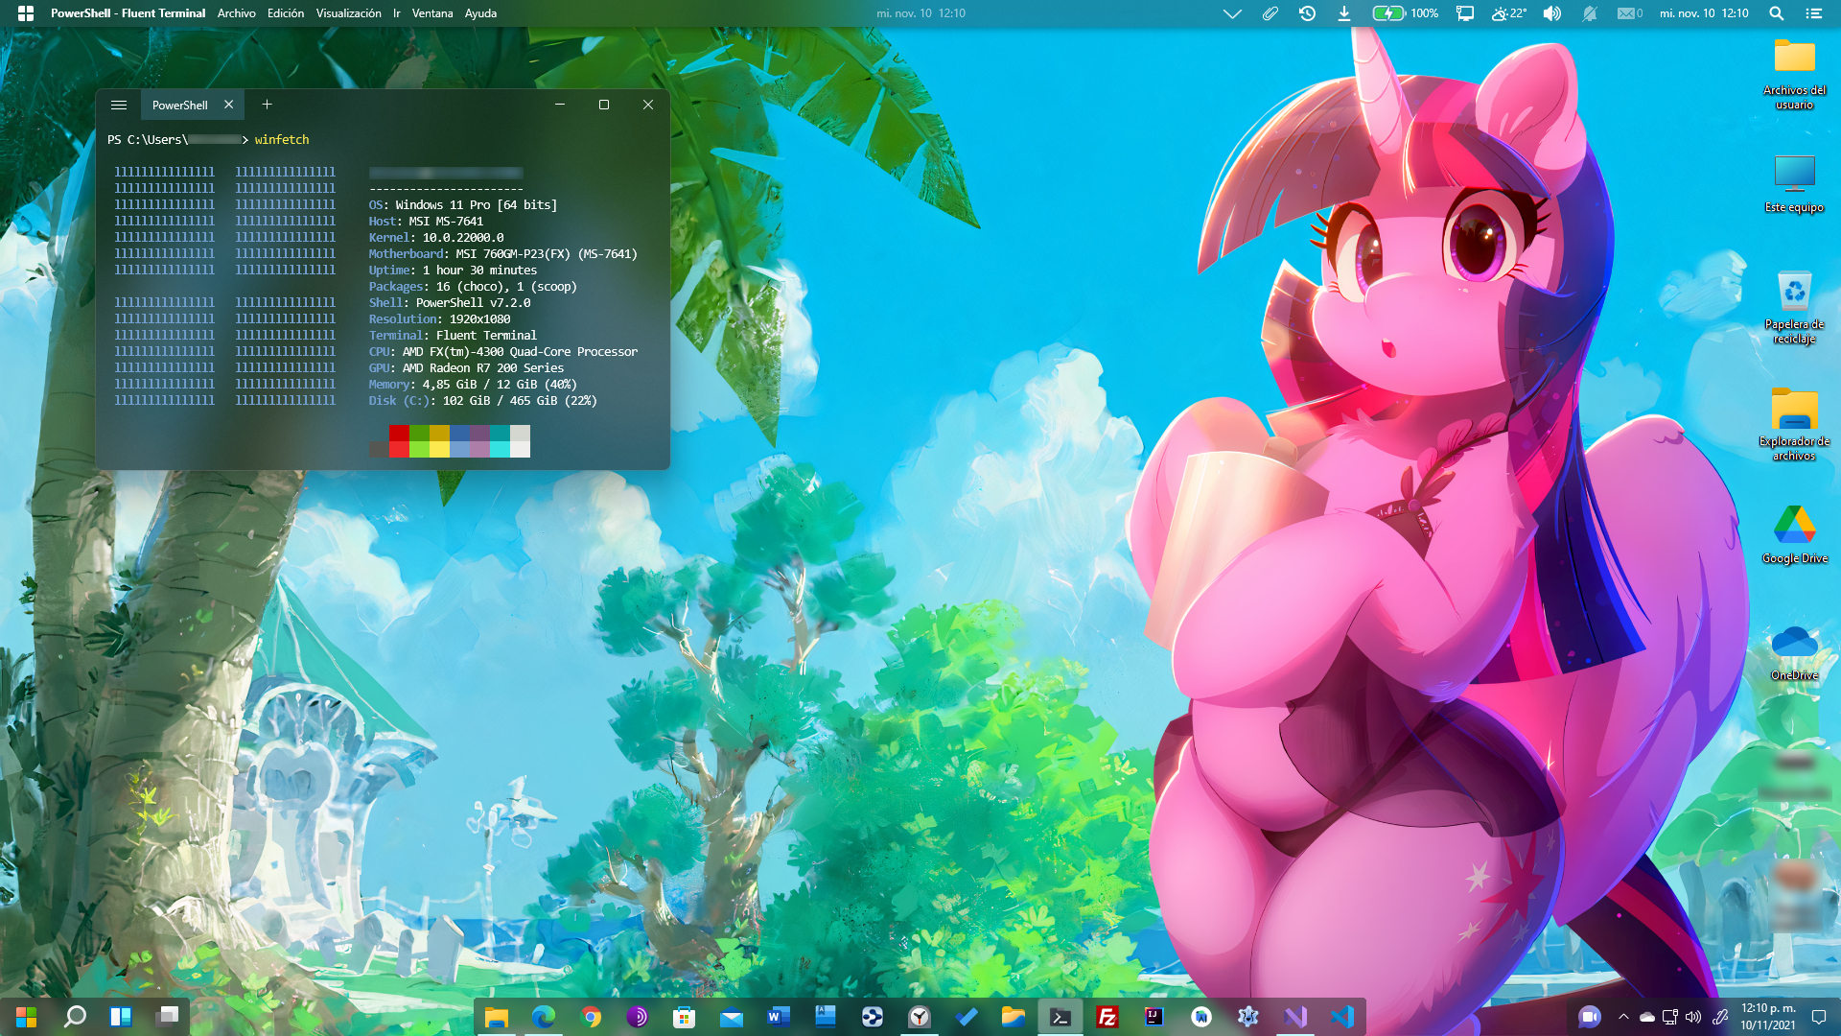Open the taskbar volume tray icon

(x=1693, y=1017)
